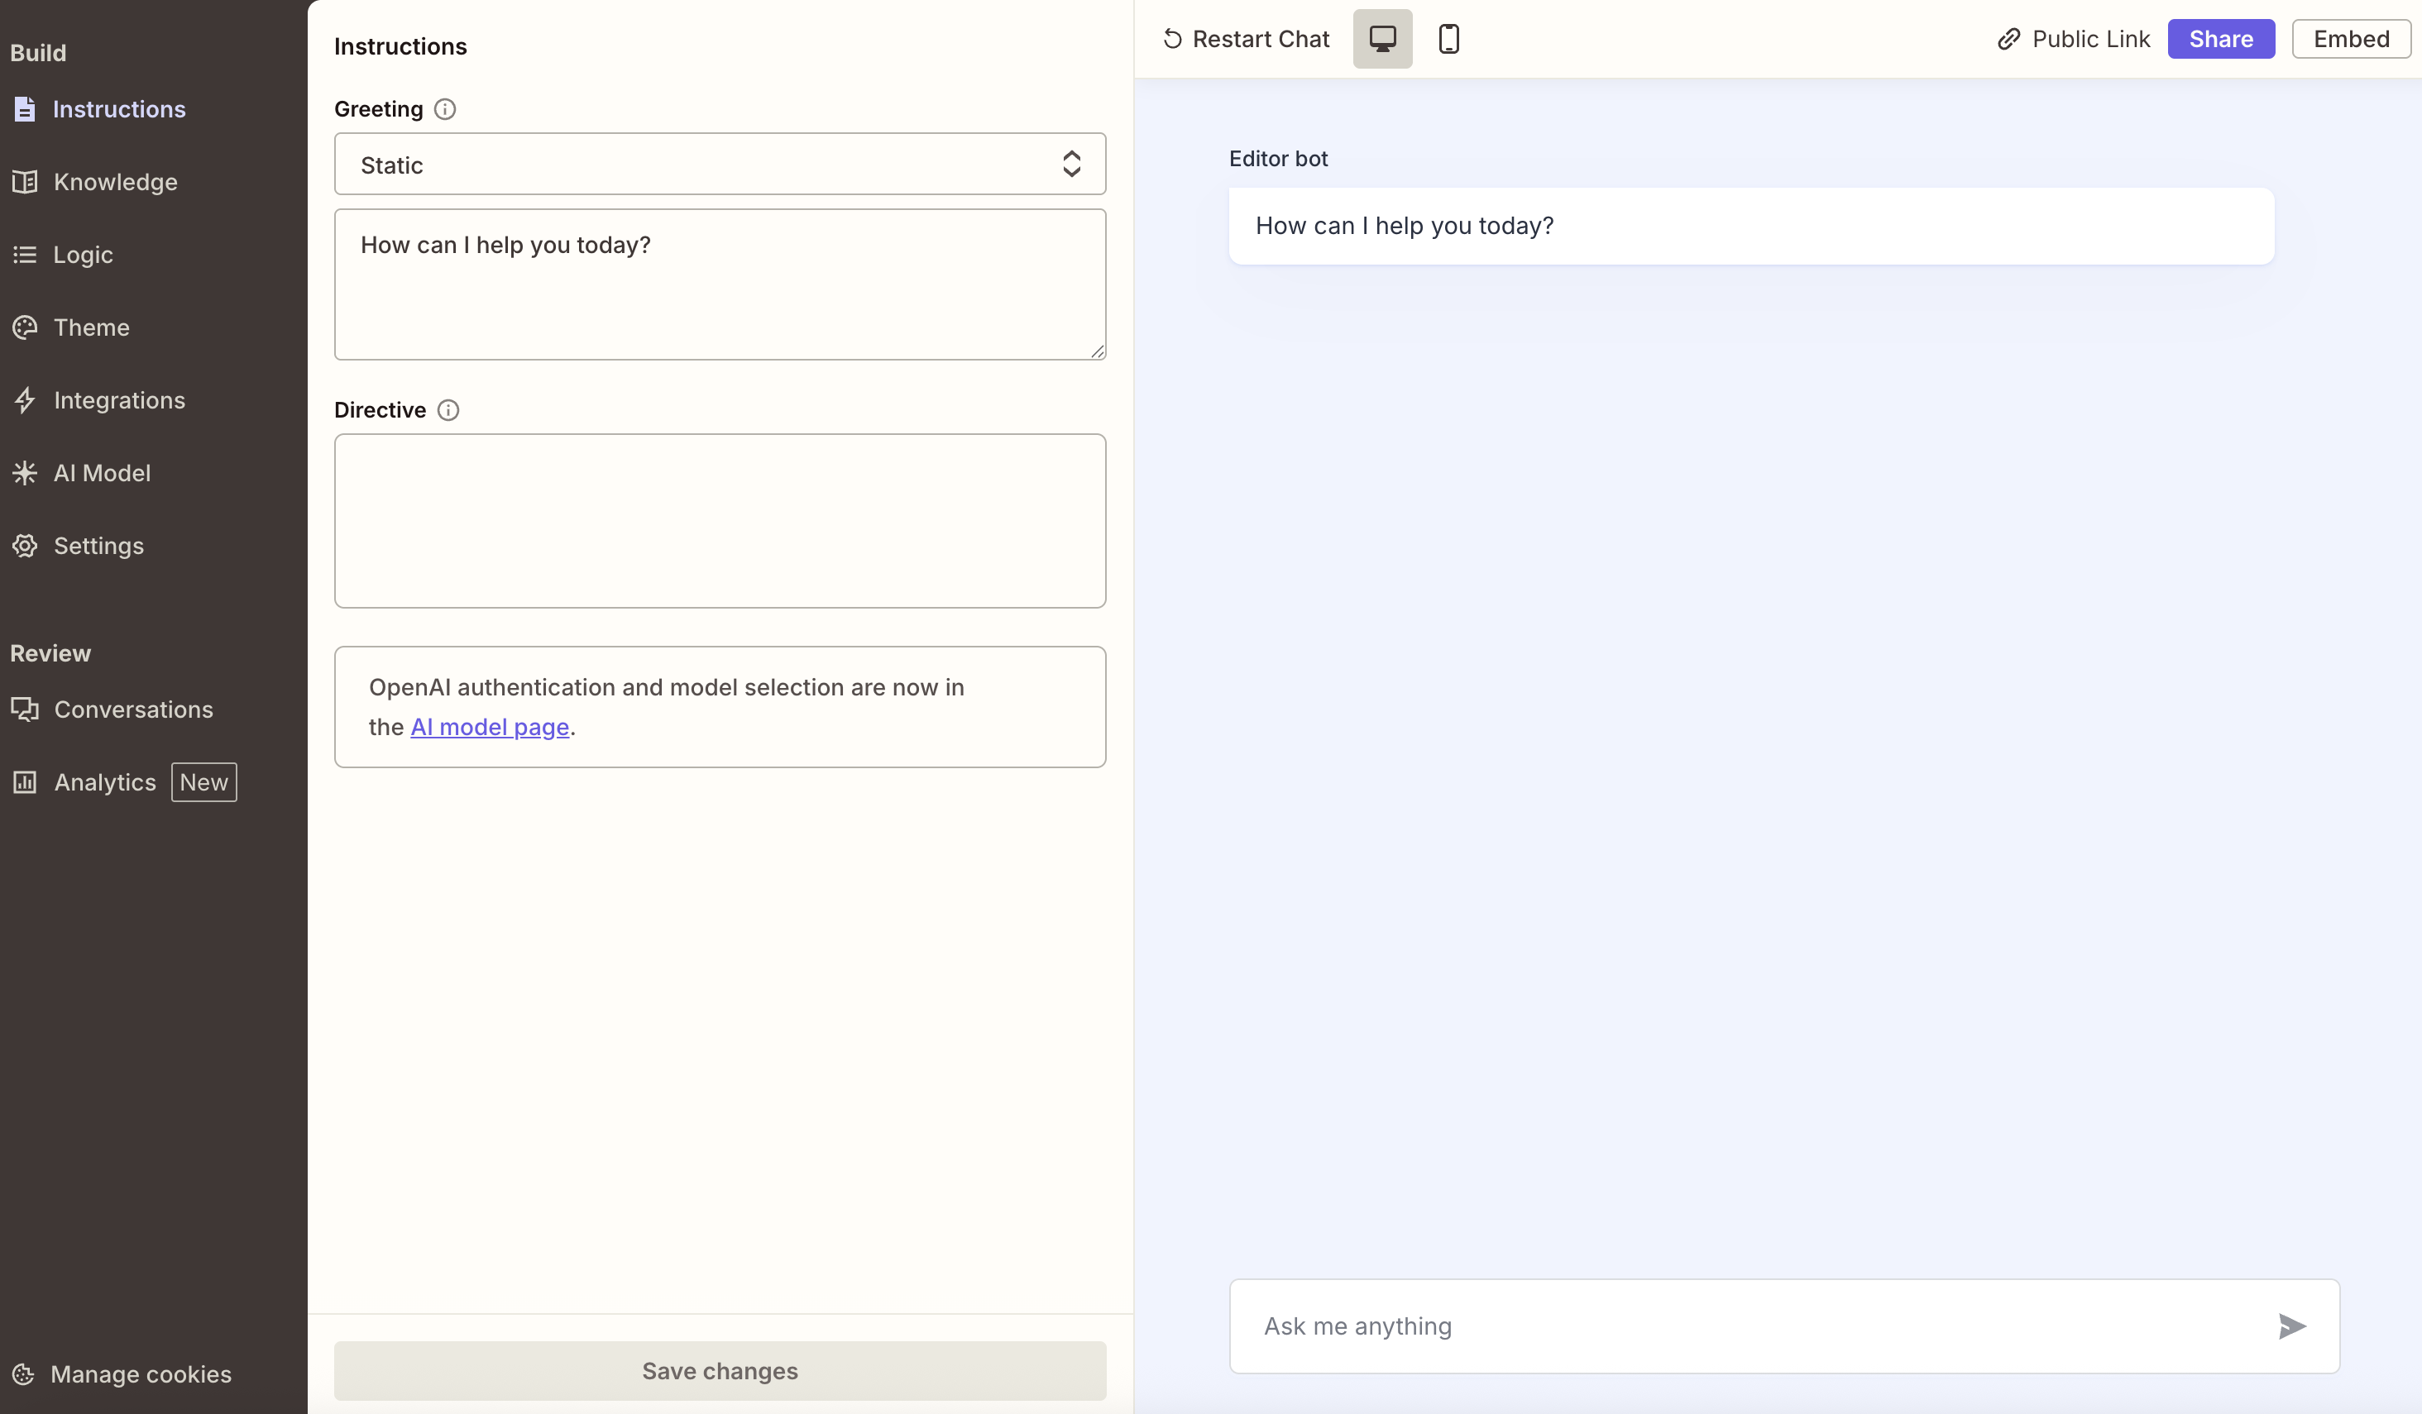2422x1414 pixels.
Task: Open the Settings section
Action: [x=98, y=546]
